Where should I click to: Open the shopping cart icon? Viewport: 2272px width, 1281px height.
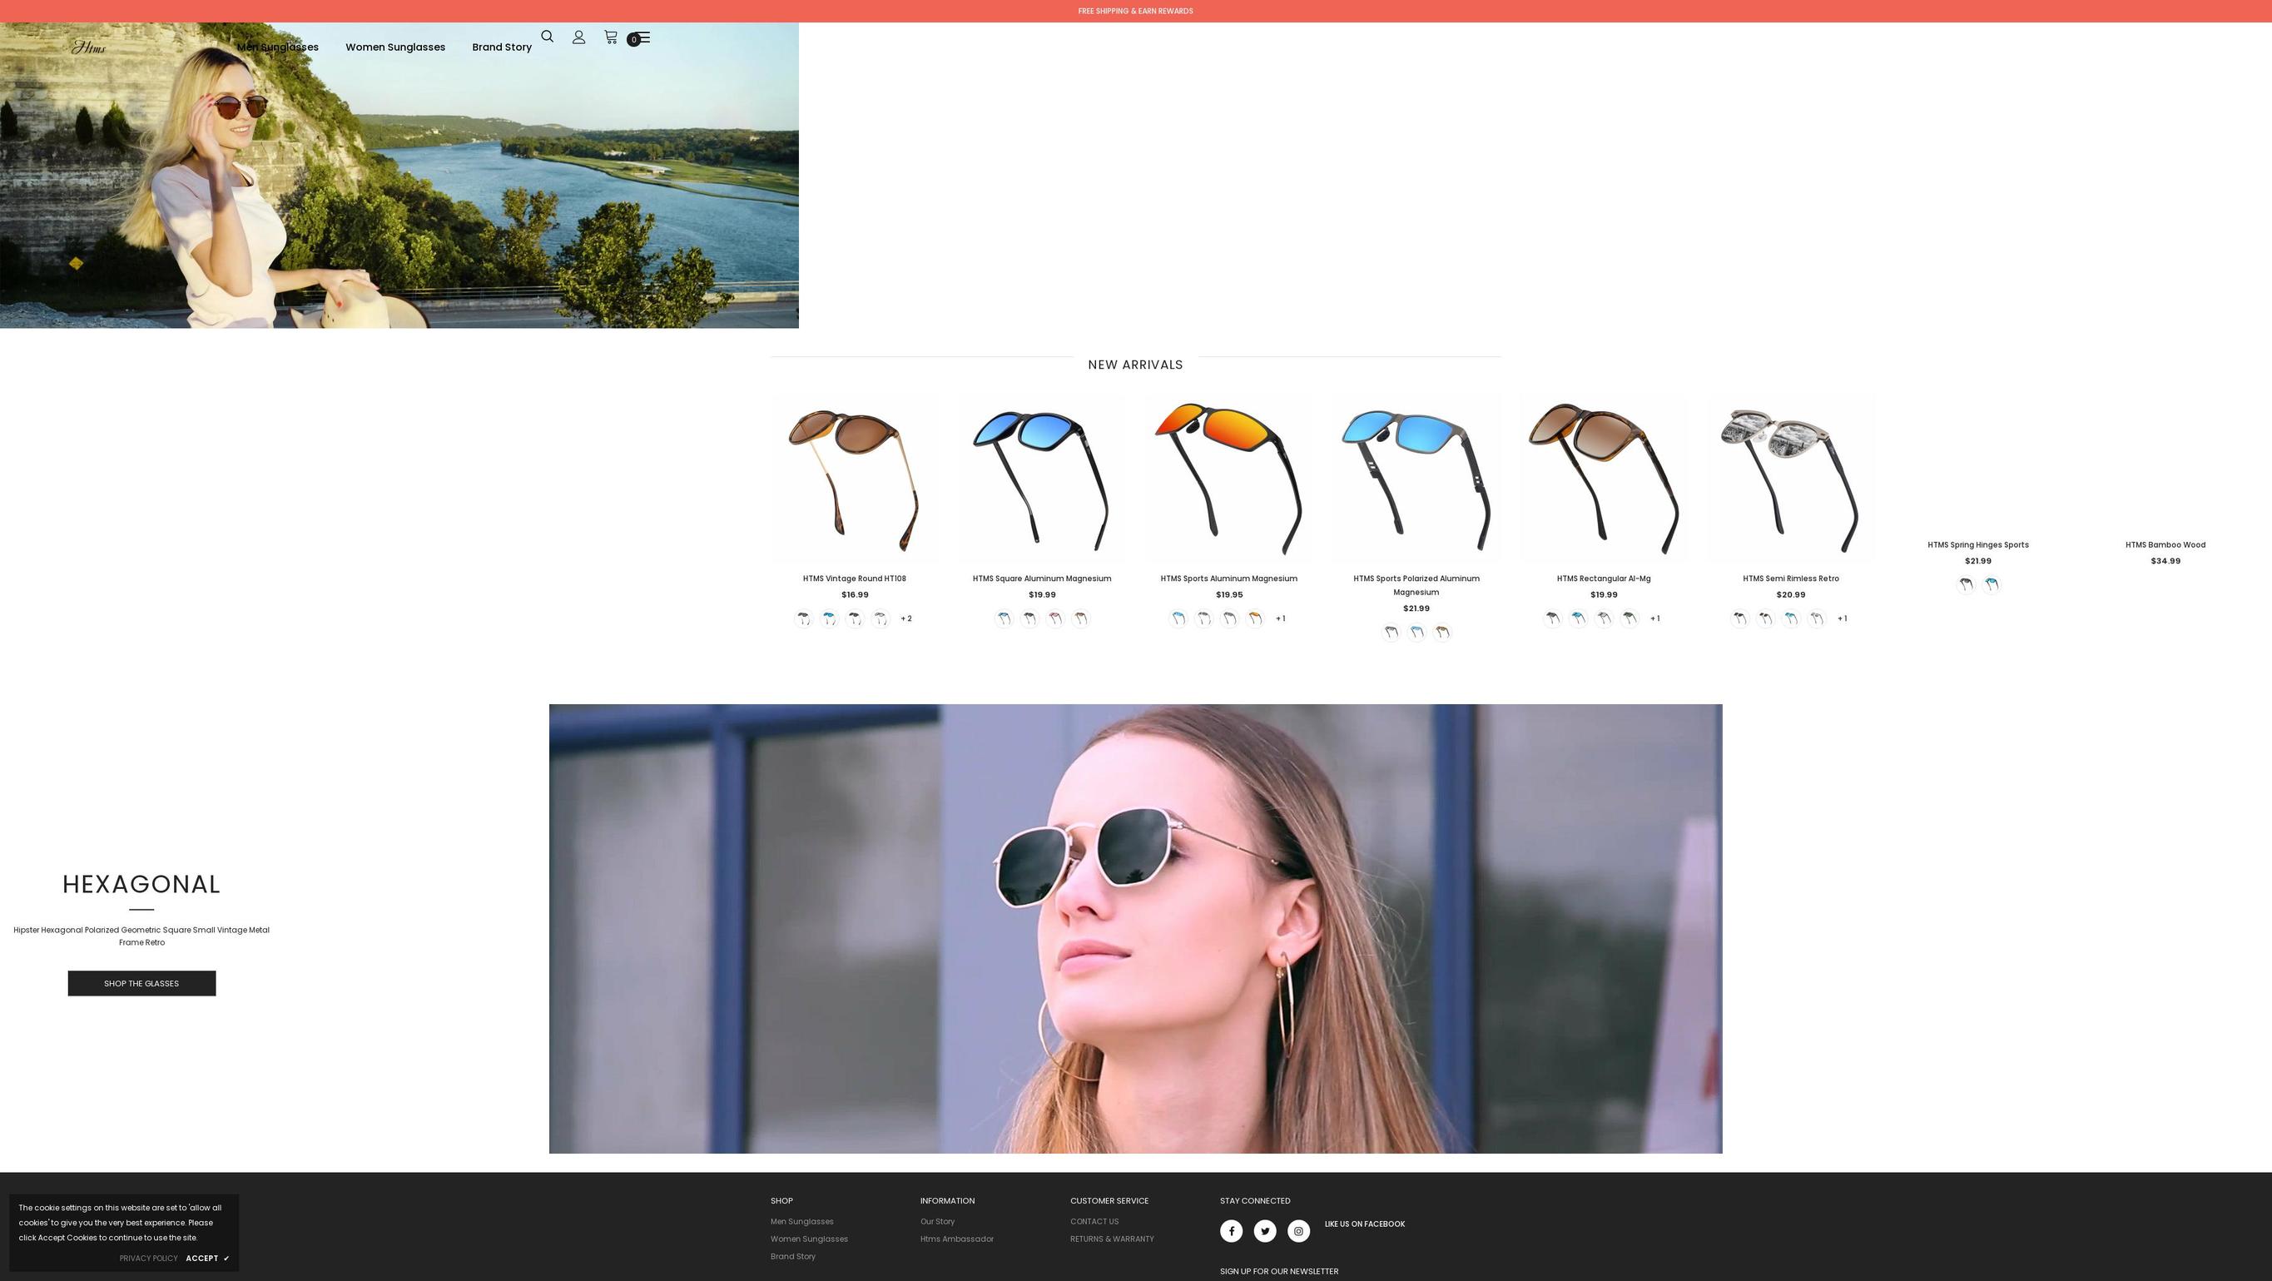[610, 37]
